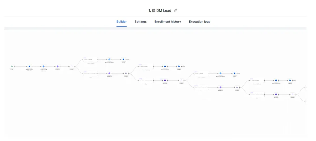This screenshot has width=316, height=141.
Task: Open the Create IG Lead Opportunity action
Action: tap(43, 66)
